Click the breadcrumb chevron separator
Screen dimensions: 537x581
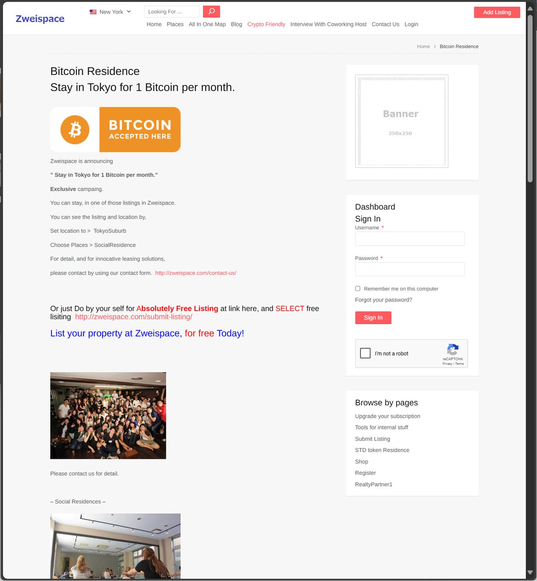435,46
